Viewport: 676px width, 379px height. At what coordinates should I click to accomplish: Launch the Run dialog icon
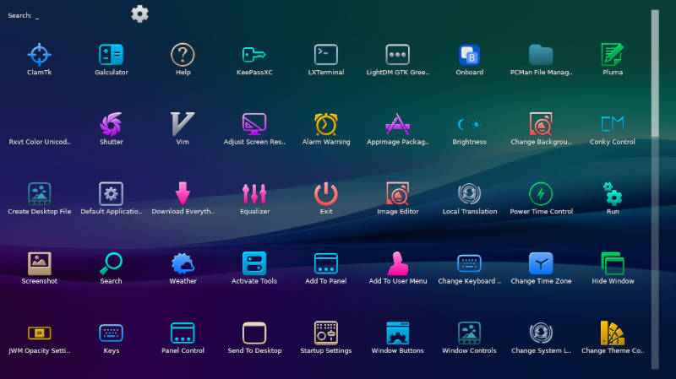click(x=613, y=194)
